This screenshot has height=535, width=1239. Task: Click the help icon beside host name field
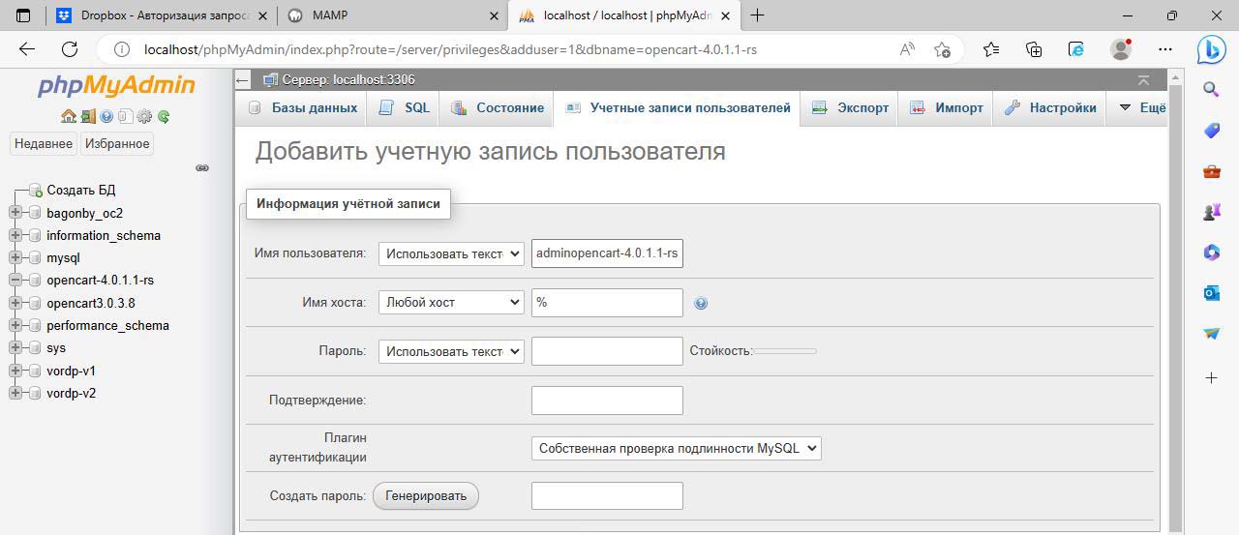click(x=701, y=303)
